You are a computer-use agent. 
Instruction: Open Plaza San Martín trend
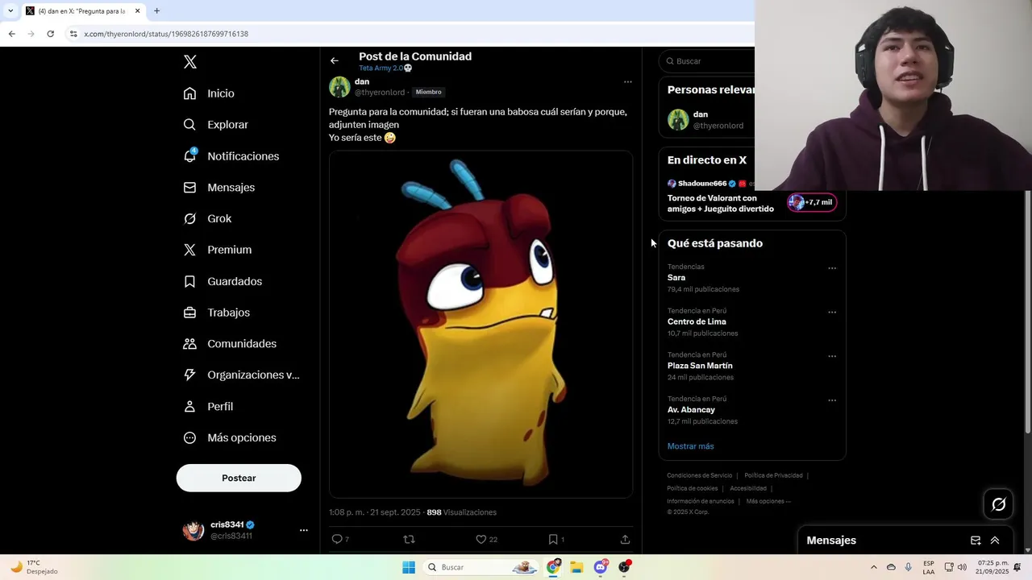pos(700,366)
